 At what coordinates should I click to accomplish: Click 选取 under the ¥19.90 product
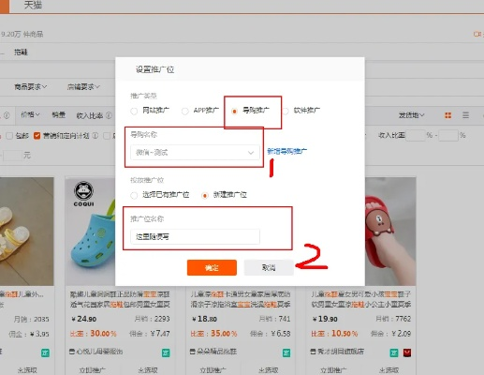point(389,370)
